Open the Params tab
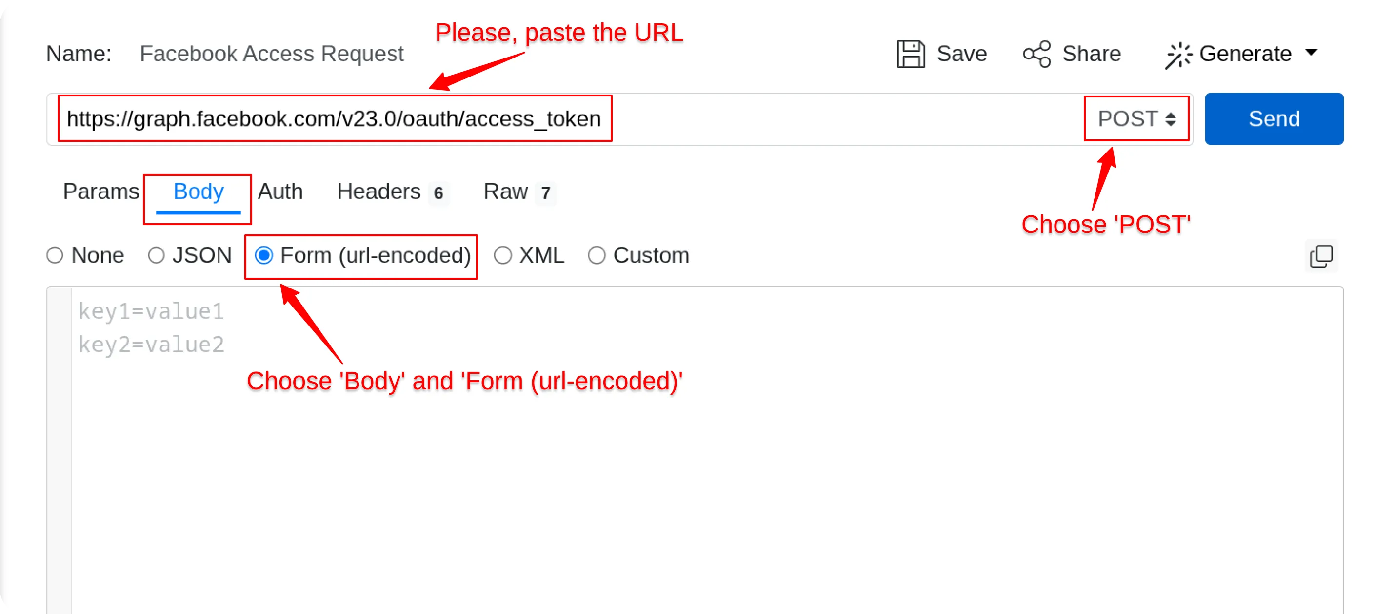Screen dimensions: 1394x614 coord(101,192)
